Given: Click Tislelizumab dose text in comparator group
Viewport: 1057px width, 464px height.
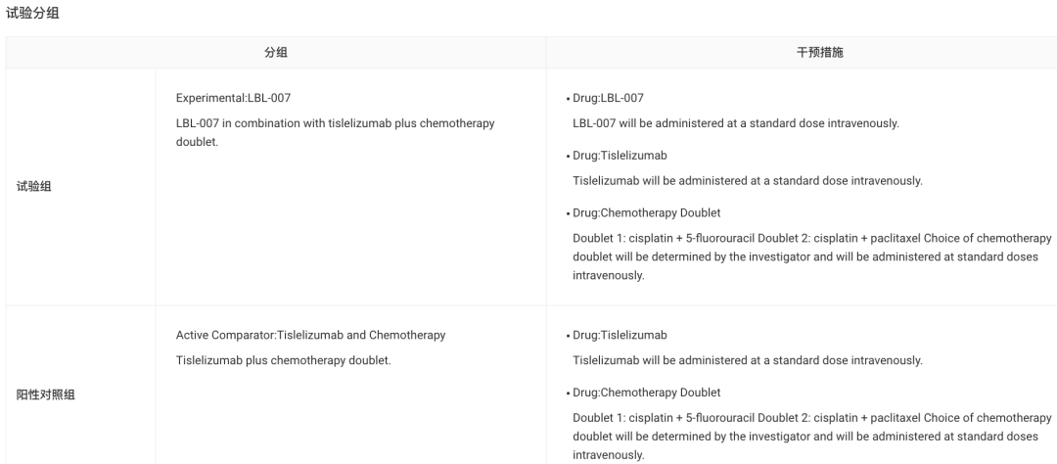Looking at the screenshot, I should tap(748, 361).
